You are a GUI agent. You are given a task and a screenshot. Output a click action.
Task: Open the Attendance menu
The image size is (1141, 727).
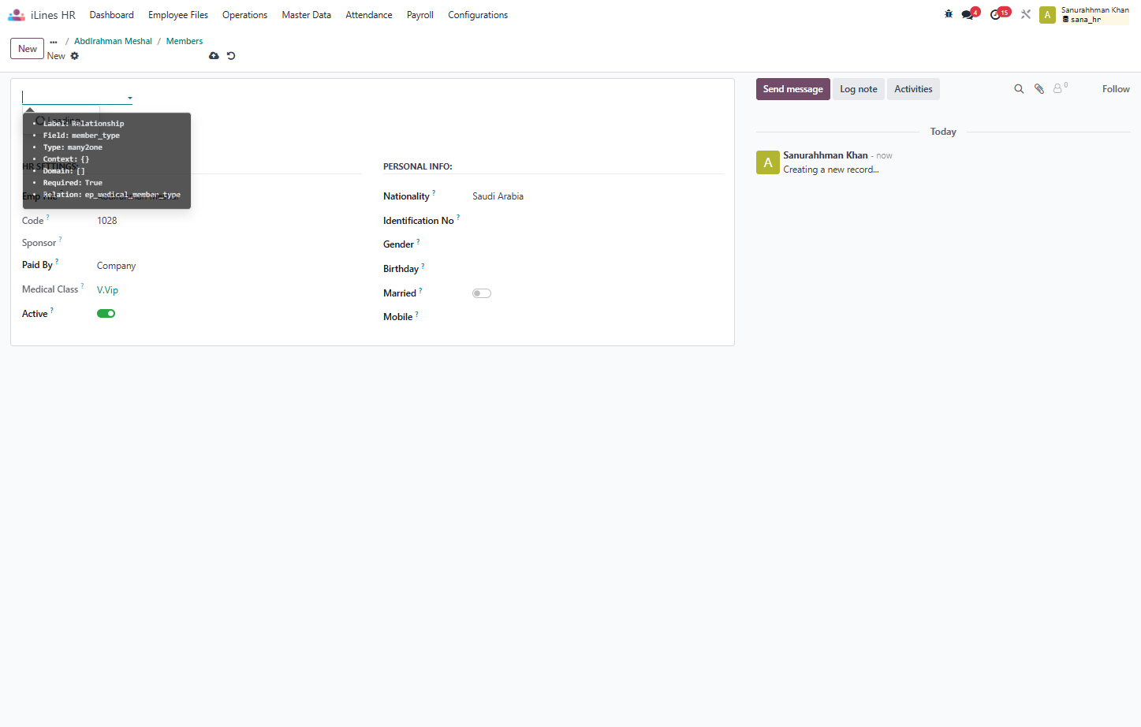(369, 15)
